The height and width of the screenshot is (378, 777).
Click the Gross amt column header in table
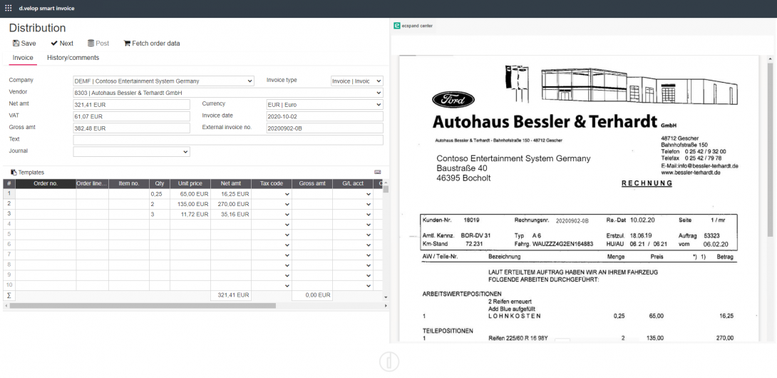coord(312,183)
